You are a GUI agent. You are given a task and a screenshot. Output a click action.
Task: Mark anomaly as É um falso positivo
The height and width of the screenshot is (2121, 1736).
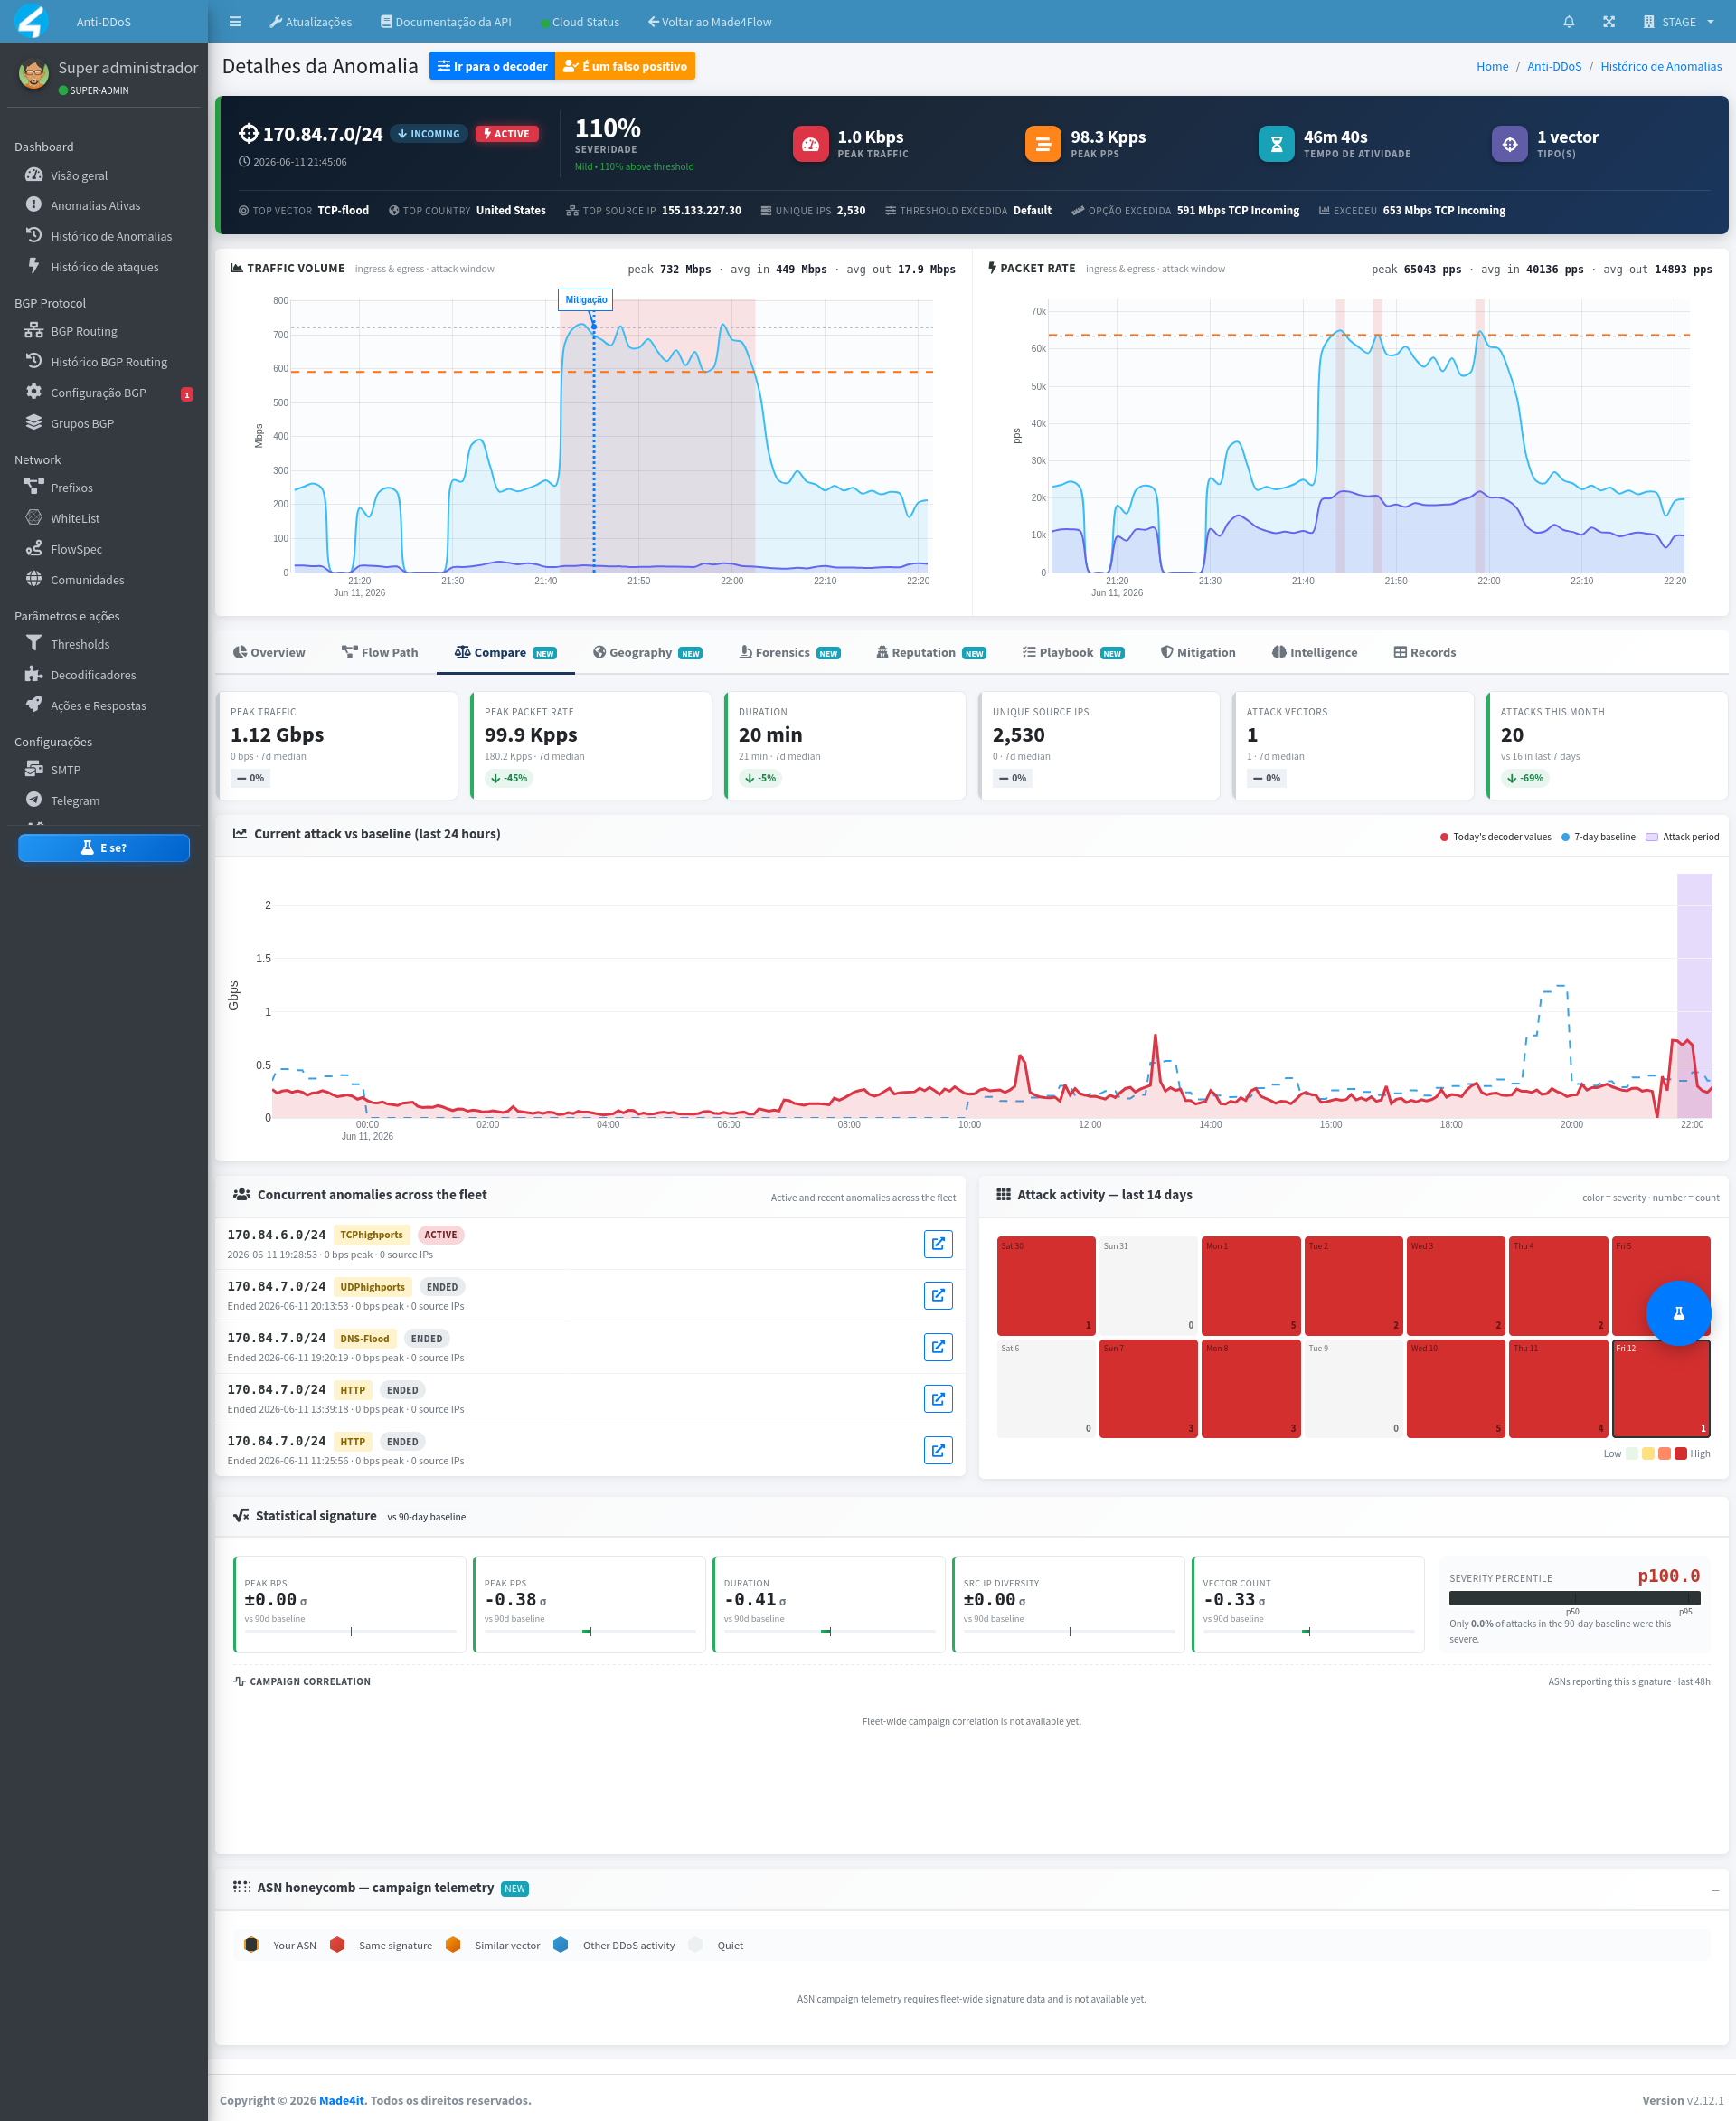625,66
